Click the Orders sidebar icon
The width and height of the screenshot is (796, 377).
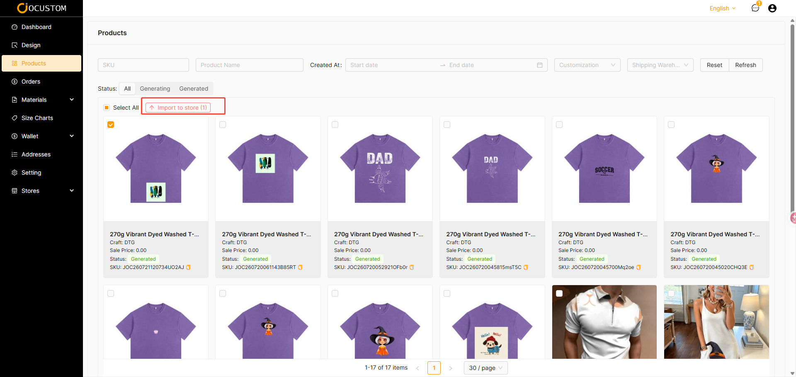tap(15, 82)
